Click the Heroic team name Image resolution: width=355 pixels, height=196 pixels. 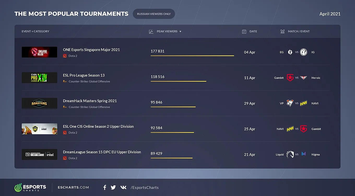316,78
